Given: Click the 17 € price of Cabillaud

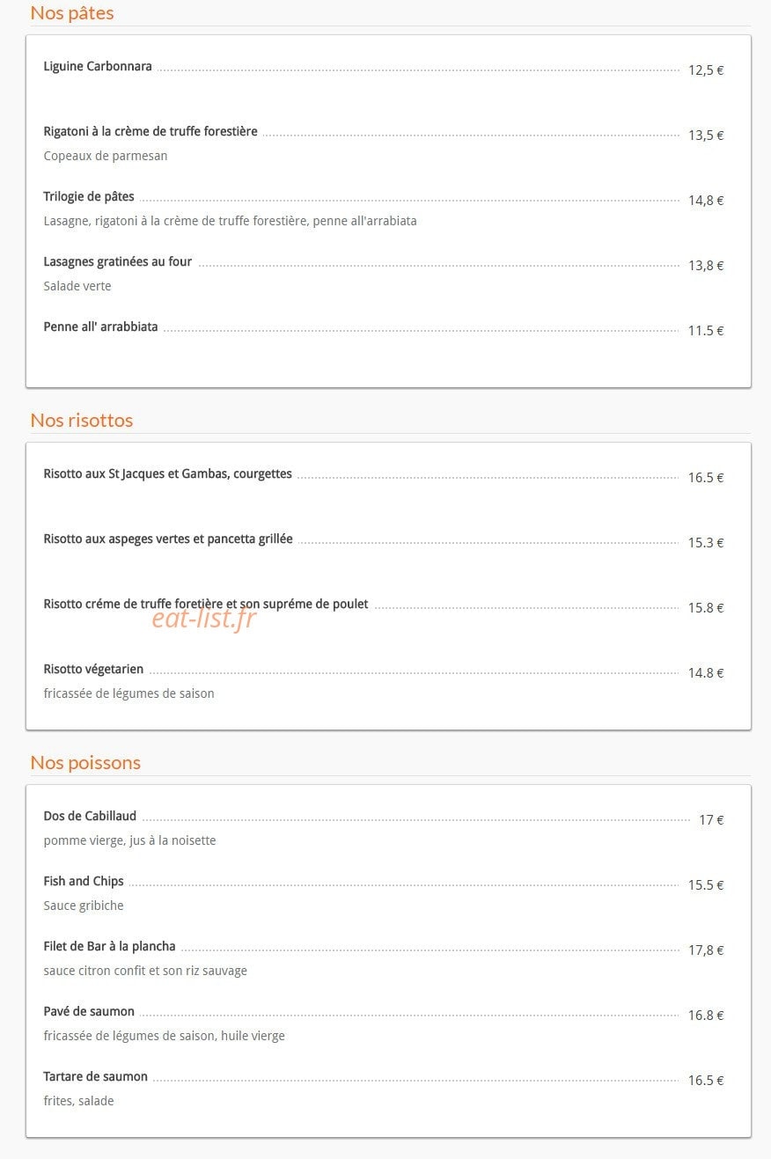Looking at the screenshot, I should (711, 819).
